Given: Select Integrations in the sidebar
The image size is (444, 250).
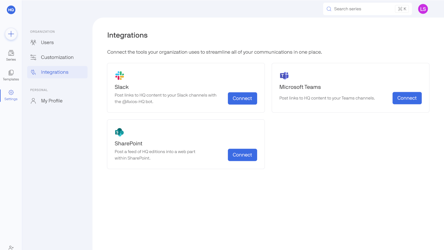Looking at the screenshot, I should point(55,72).
